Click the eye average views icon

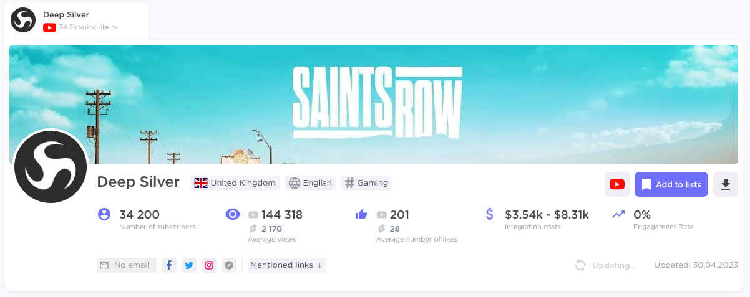(x=232, y=215)
